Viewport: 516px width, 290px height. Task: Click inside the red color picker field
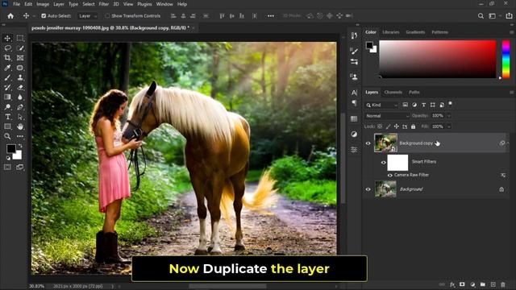coord(438,59)
